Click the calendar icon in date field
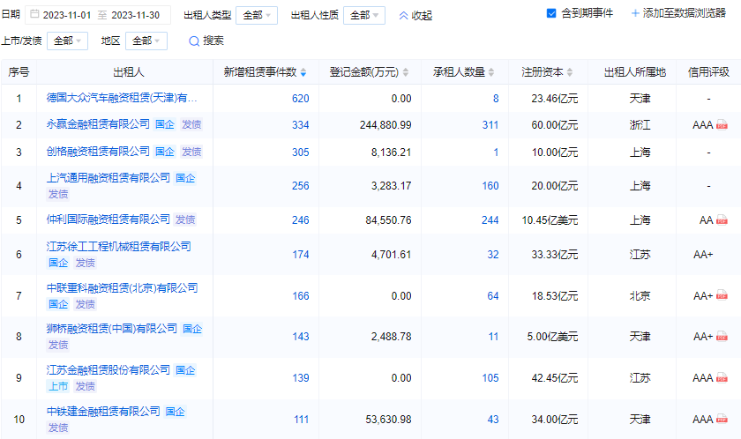The image size is (741, 439). point(34,15)
